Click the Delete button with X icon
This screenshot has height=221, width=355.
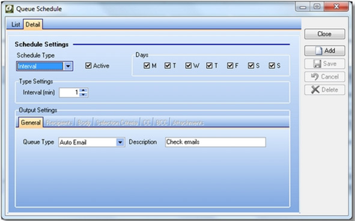(324, 89)
